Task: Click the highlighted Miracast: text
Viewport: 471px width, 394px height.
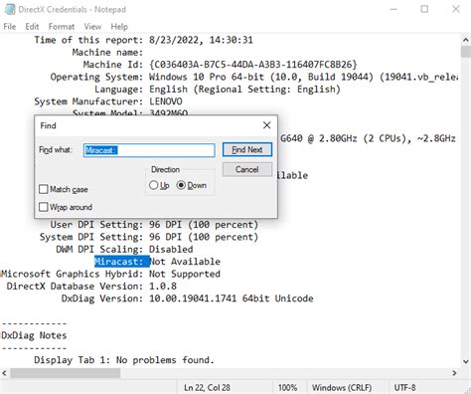Action: click(121, 262)
